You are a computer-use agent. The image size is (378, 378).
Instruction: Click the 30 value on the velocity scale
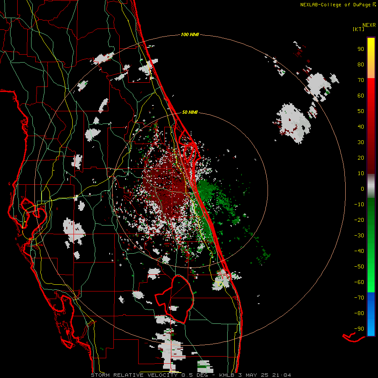pyautogui.click(x=361, y=142)
